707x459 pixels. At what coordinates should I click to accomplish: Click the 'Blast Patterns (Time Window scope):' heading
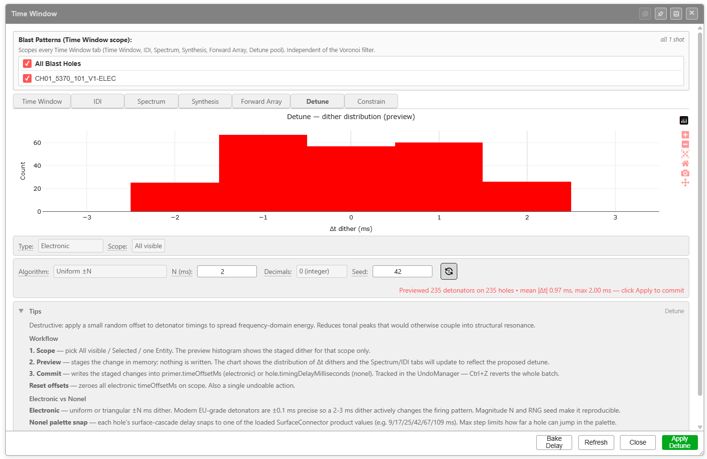coord(75,40)
